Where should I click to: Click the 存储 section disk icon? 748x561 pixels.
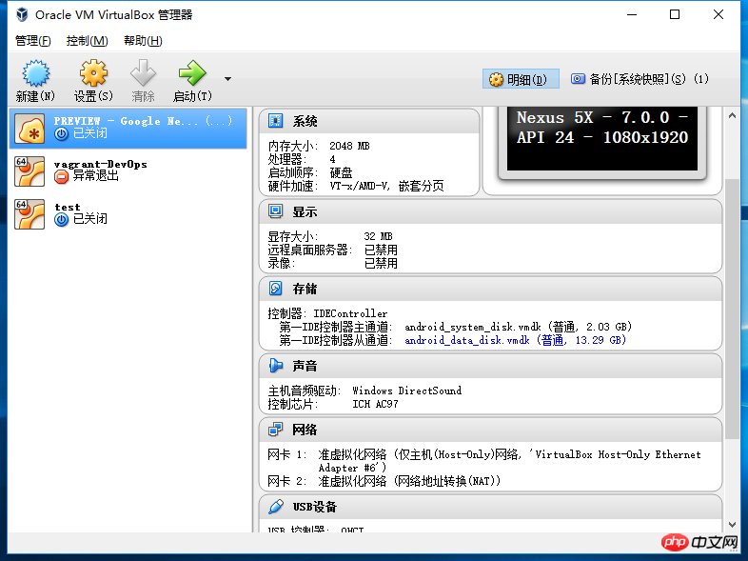(x=276, y=289)
